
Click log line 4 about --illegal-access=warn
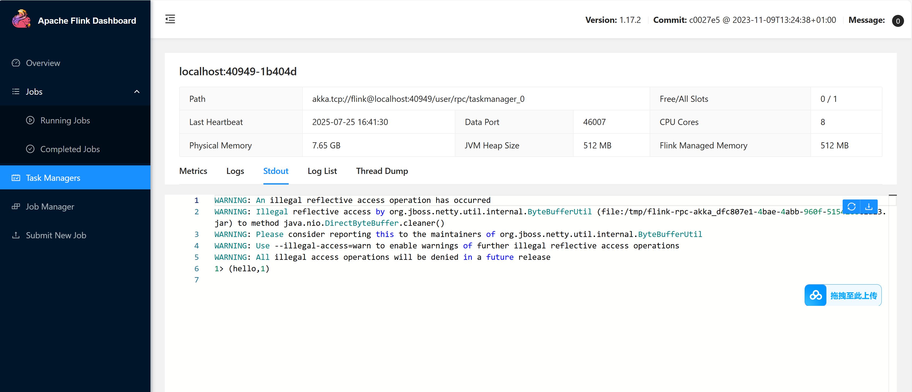[447, 245]
